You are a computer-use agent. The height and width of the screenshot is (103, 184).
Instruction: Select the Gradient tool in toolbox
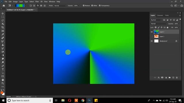tap(3, 55)
